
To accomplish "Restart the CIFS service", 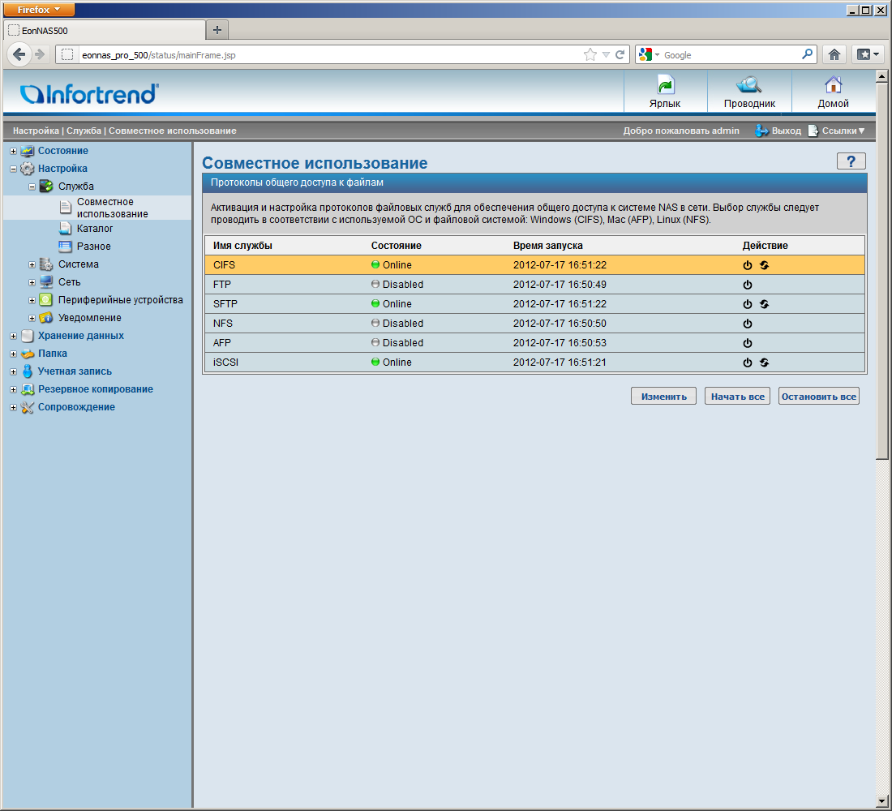I will [764, 265].
